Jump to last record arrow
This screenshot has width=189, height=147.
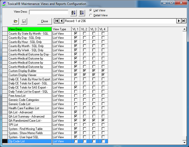(184, 21)
